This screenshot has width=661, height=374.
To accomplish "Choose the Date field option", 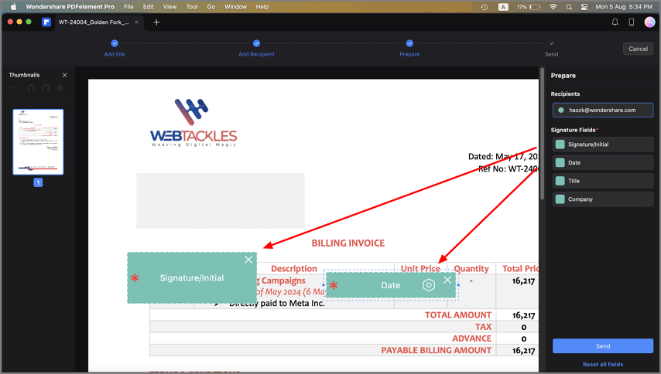I will pos(603,162).
